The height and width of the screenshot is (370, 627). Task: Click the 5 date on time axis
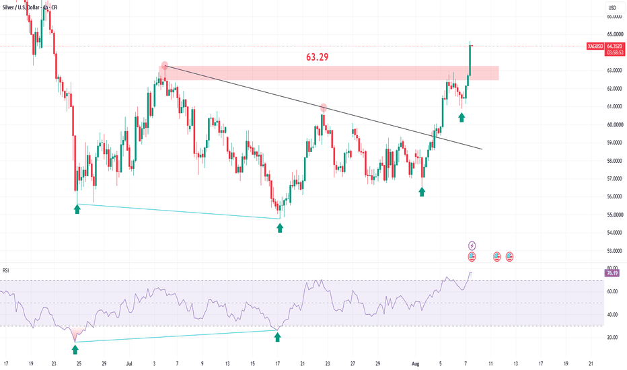pos(440,364)
